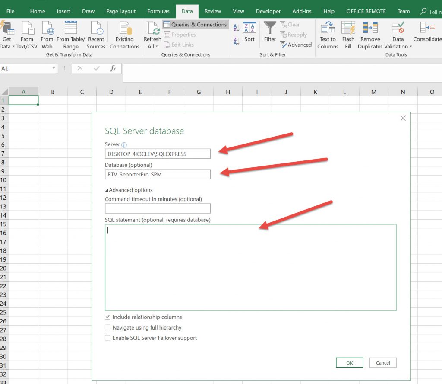Open the Page Layout tab
This screenshot has width=442, height=384.
point(121,11)
